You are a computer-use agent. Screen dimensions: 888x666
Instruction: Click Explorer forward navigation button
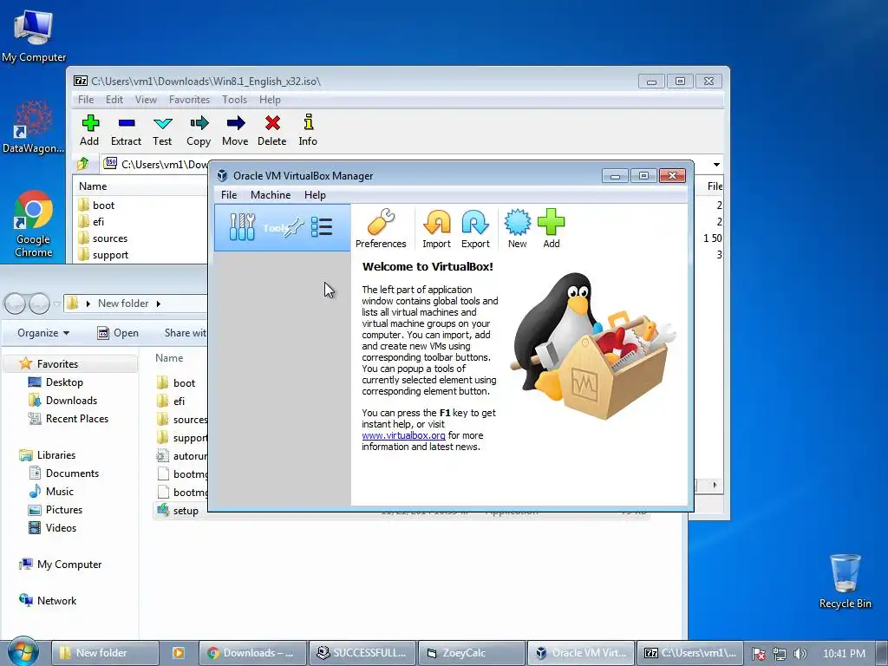tap(39, 304)
